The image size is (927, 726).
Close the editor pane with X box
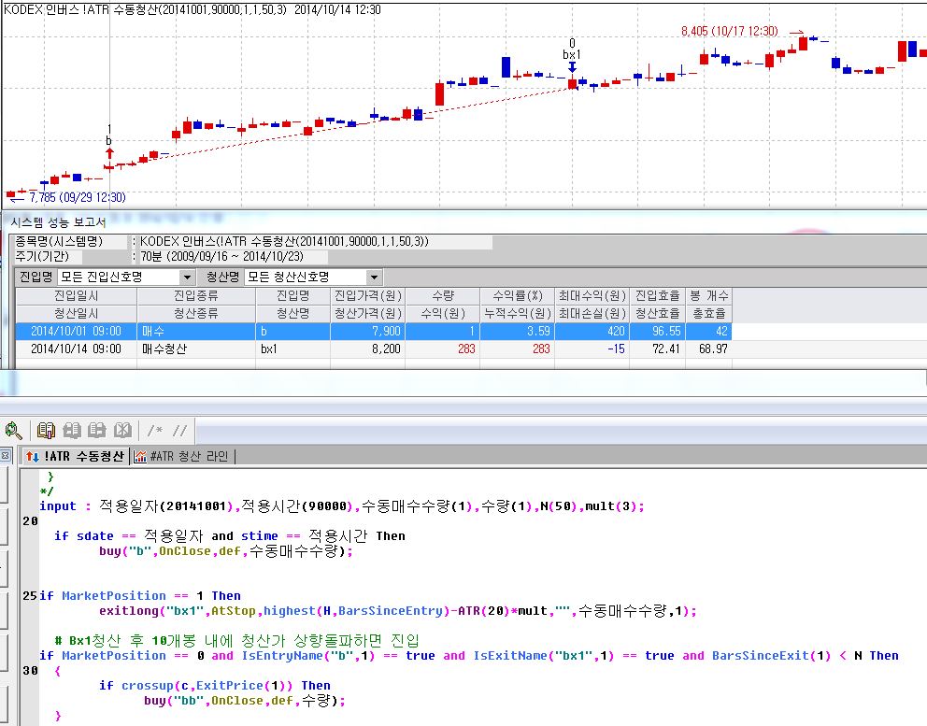[5, 456]
